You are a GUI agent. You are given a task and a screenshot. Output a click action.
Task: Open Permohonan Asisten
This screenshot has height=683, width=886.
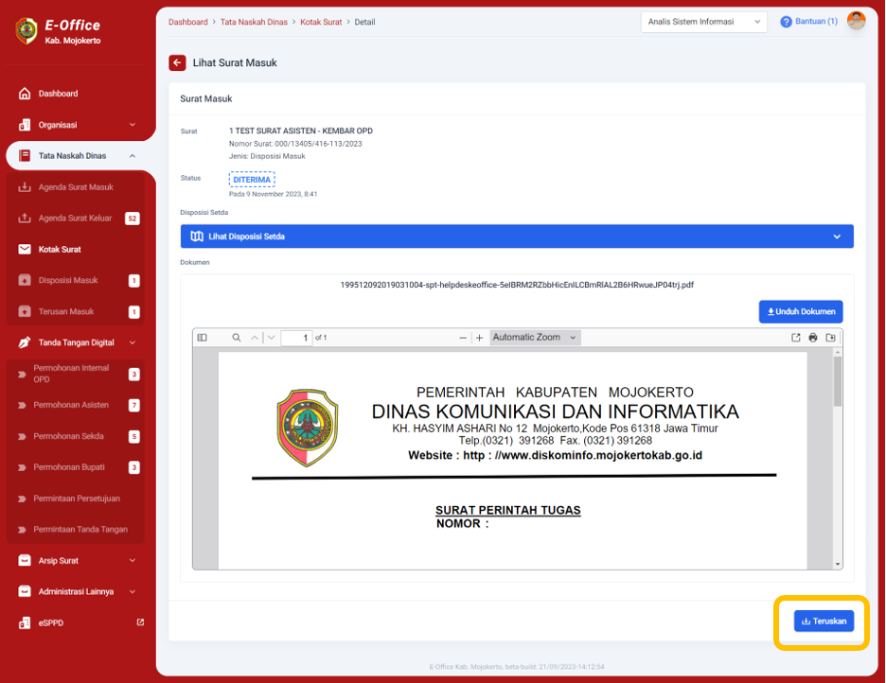click(76, 405)
